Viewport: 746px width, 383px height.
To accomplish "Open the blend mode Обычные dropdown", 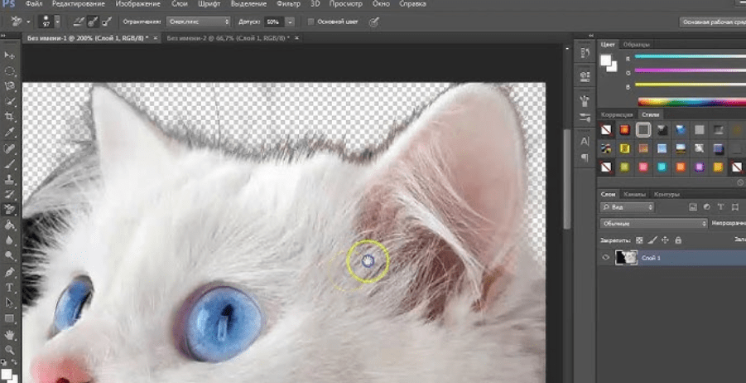I will (x=654, y=224).
